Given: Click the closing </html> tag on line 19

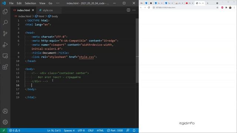Looking at the screenshot, I should pos(30,98).
